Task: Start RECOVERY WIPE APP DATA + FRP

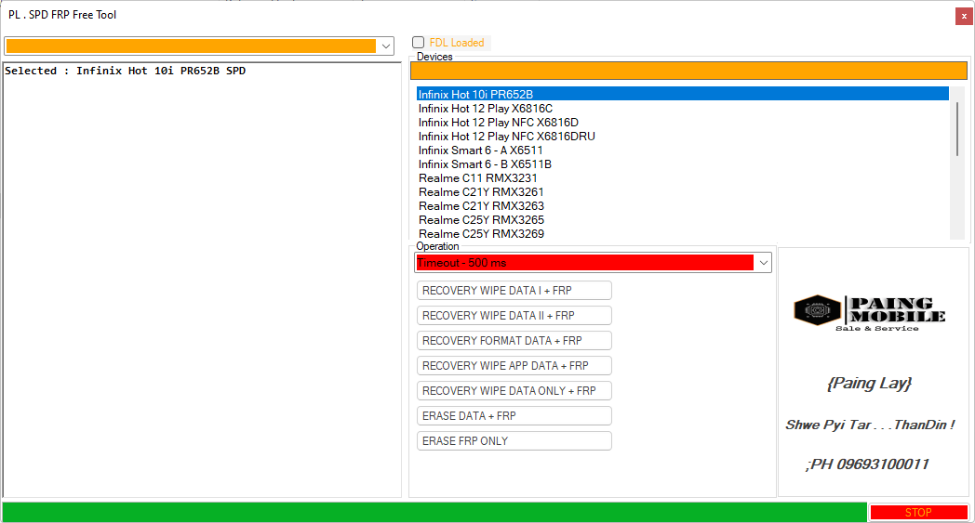Action: click(514, 366)
